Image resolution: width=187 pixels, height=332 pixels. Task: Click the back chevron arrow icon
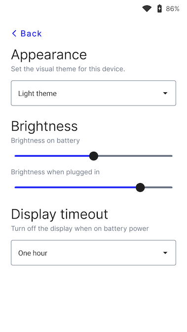pos(14,33)
